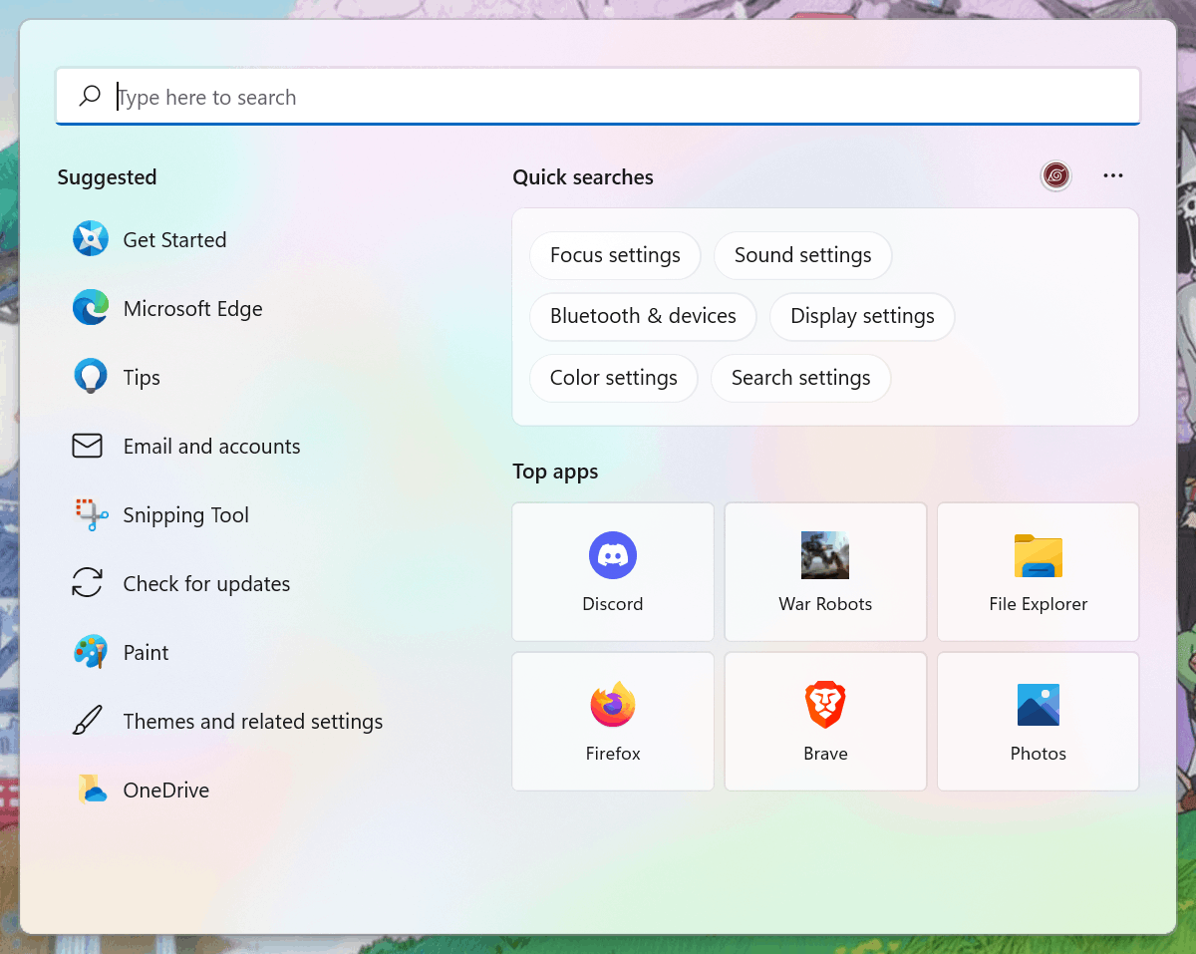This screenshot has height=954, width=1196.
Task: Click the File Explorer folder icon
Action: [x=1039, y=555]
